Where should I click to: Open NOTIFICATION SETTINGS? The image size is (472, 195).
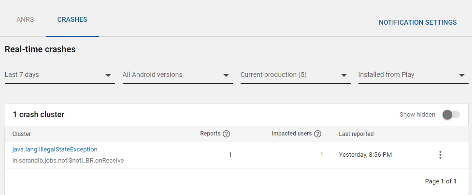pos(417,22)
